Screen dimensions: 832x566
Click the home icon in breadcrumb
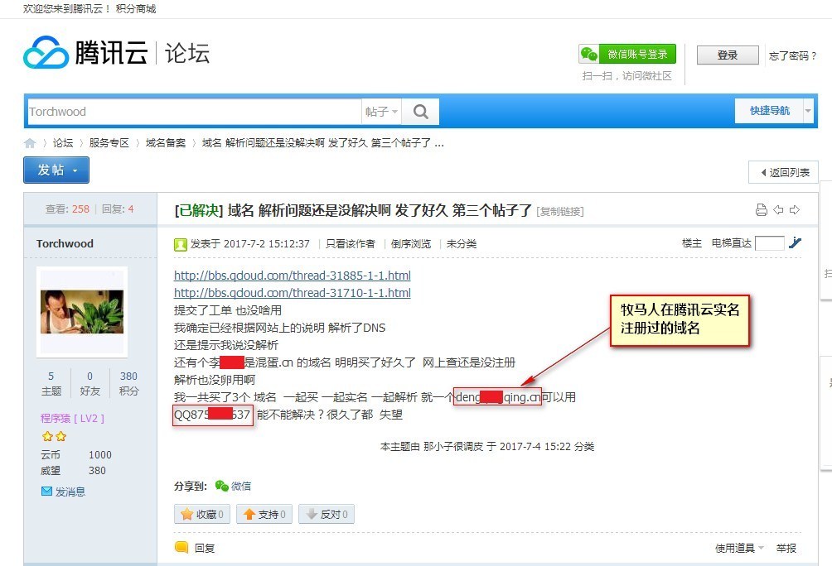click(30, 142)
